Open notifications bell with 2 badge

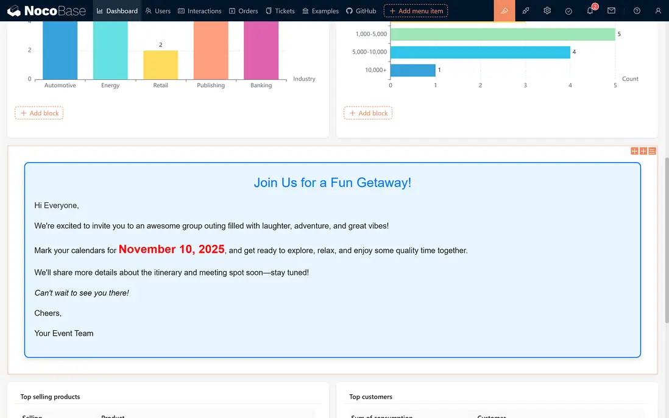590,11
